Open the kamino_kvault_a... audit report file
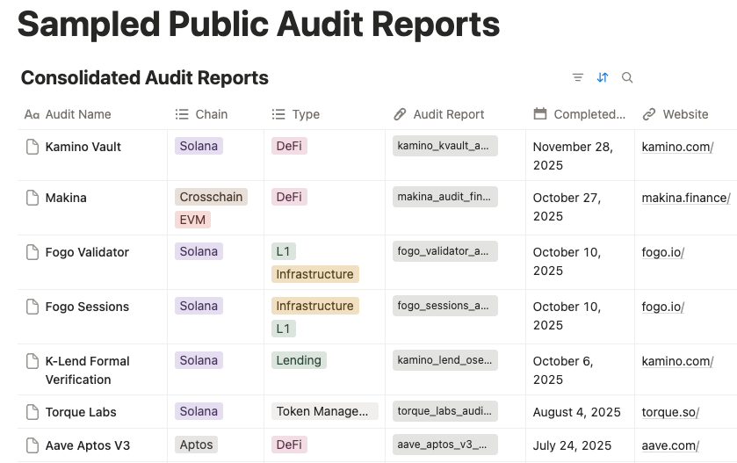The width and height of the screenshot is (737, 463). click(445, 146)
